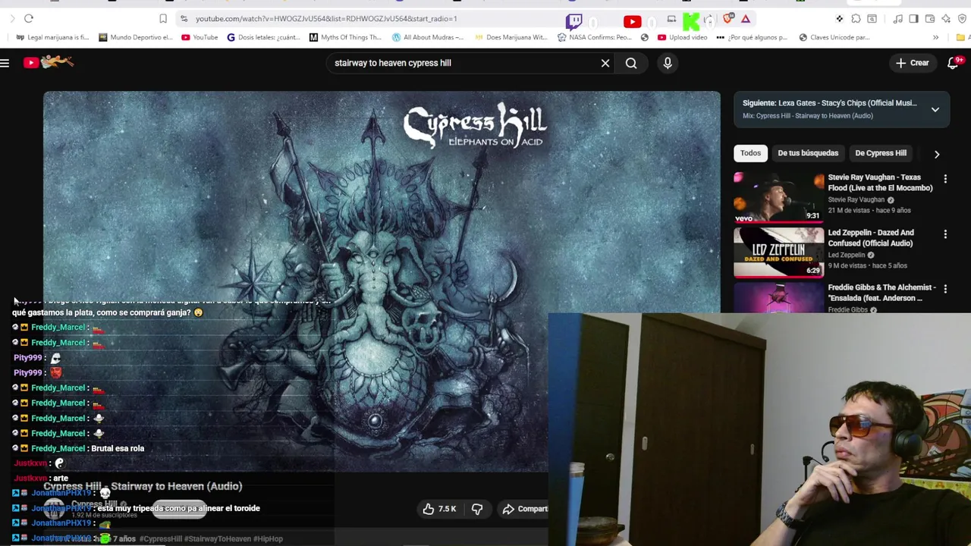Viewport: 971px width, 546px height.
Task: Select the Todos filter chip
Action: tap(750, 153)
